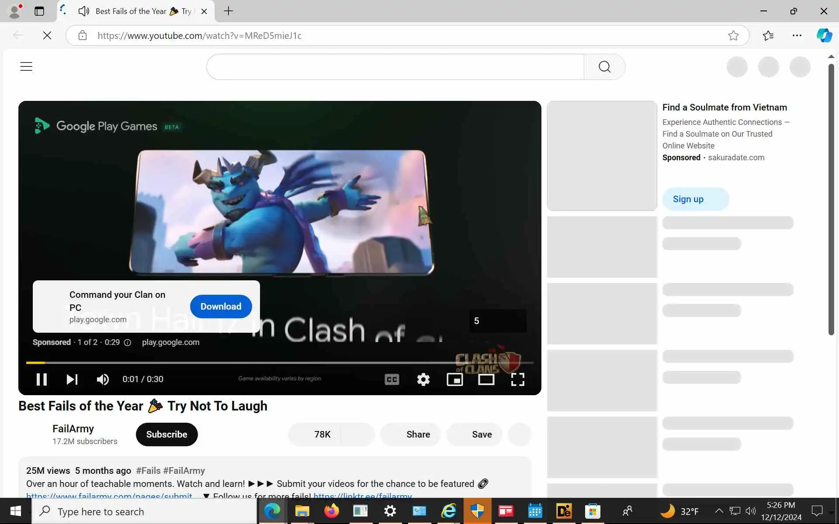Click the video progress bar
This screenshot has height=524, width=839.
point(280,362)
